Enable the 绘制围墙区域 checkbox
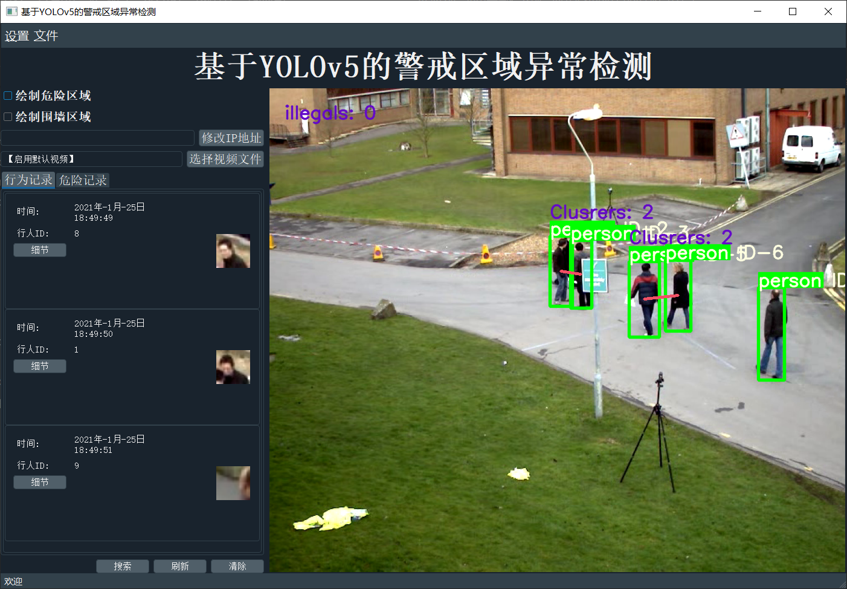This screenshot has height=589, width=847. click(8, 117)
